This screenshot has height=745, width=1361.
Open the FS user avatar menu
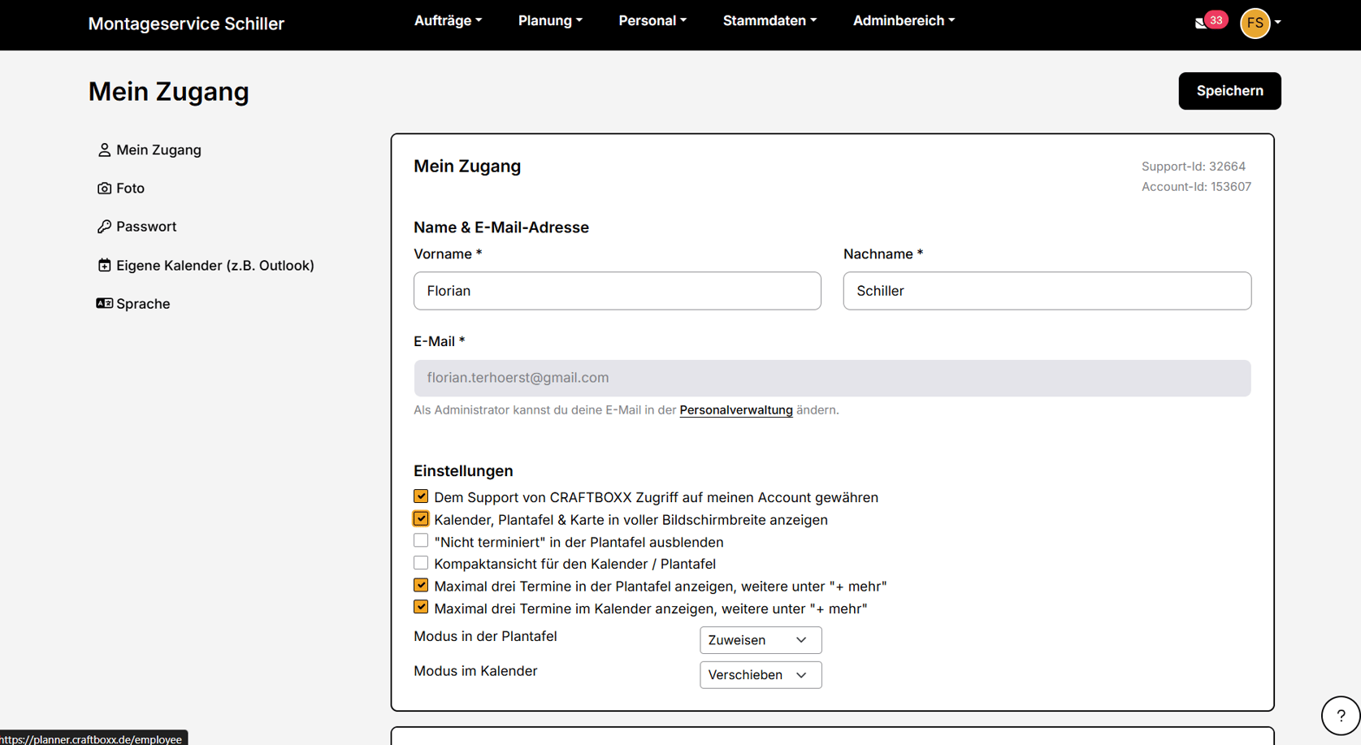[1255, 23]
